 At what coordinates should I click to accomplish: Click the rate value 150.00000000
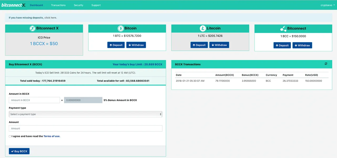pyautogui.click(x=314, y=81)
